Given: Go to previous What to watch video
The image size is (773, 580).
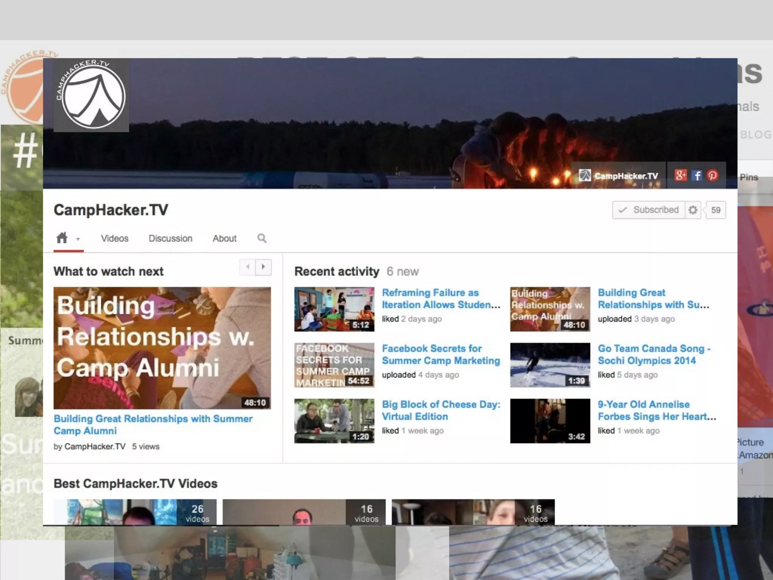Looking at the screenshot, I should pos(248,267).
